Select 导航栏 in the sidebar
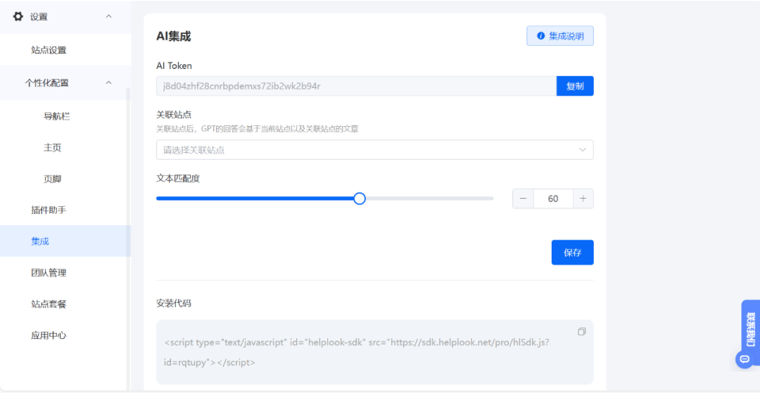 point(57,116)
